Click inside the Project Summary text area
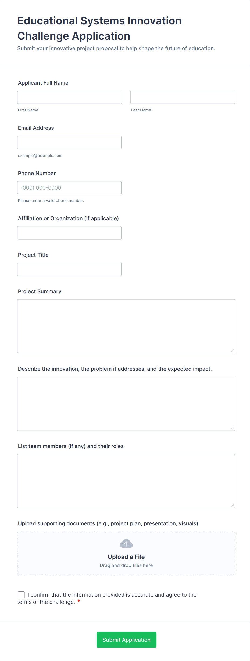Image resolution: width=250 pixels, height=661 pixels. click(126, 326)
